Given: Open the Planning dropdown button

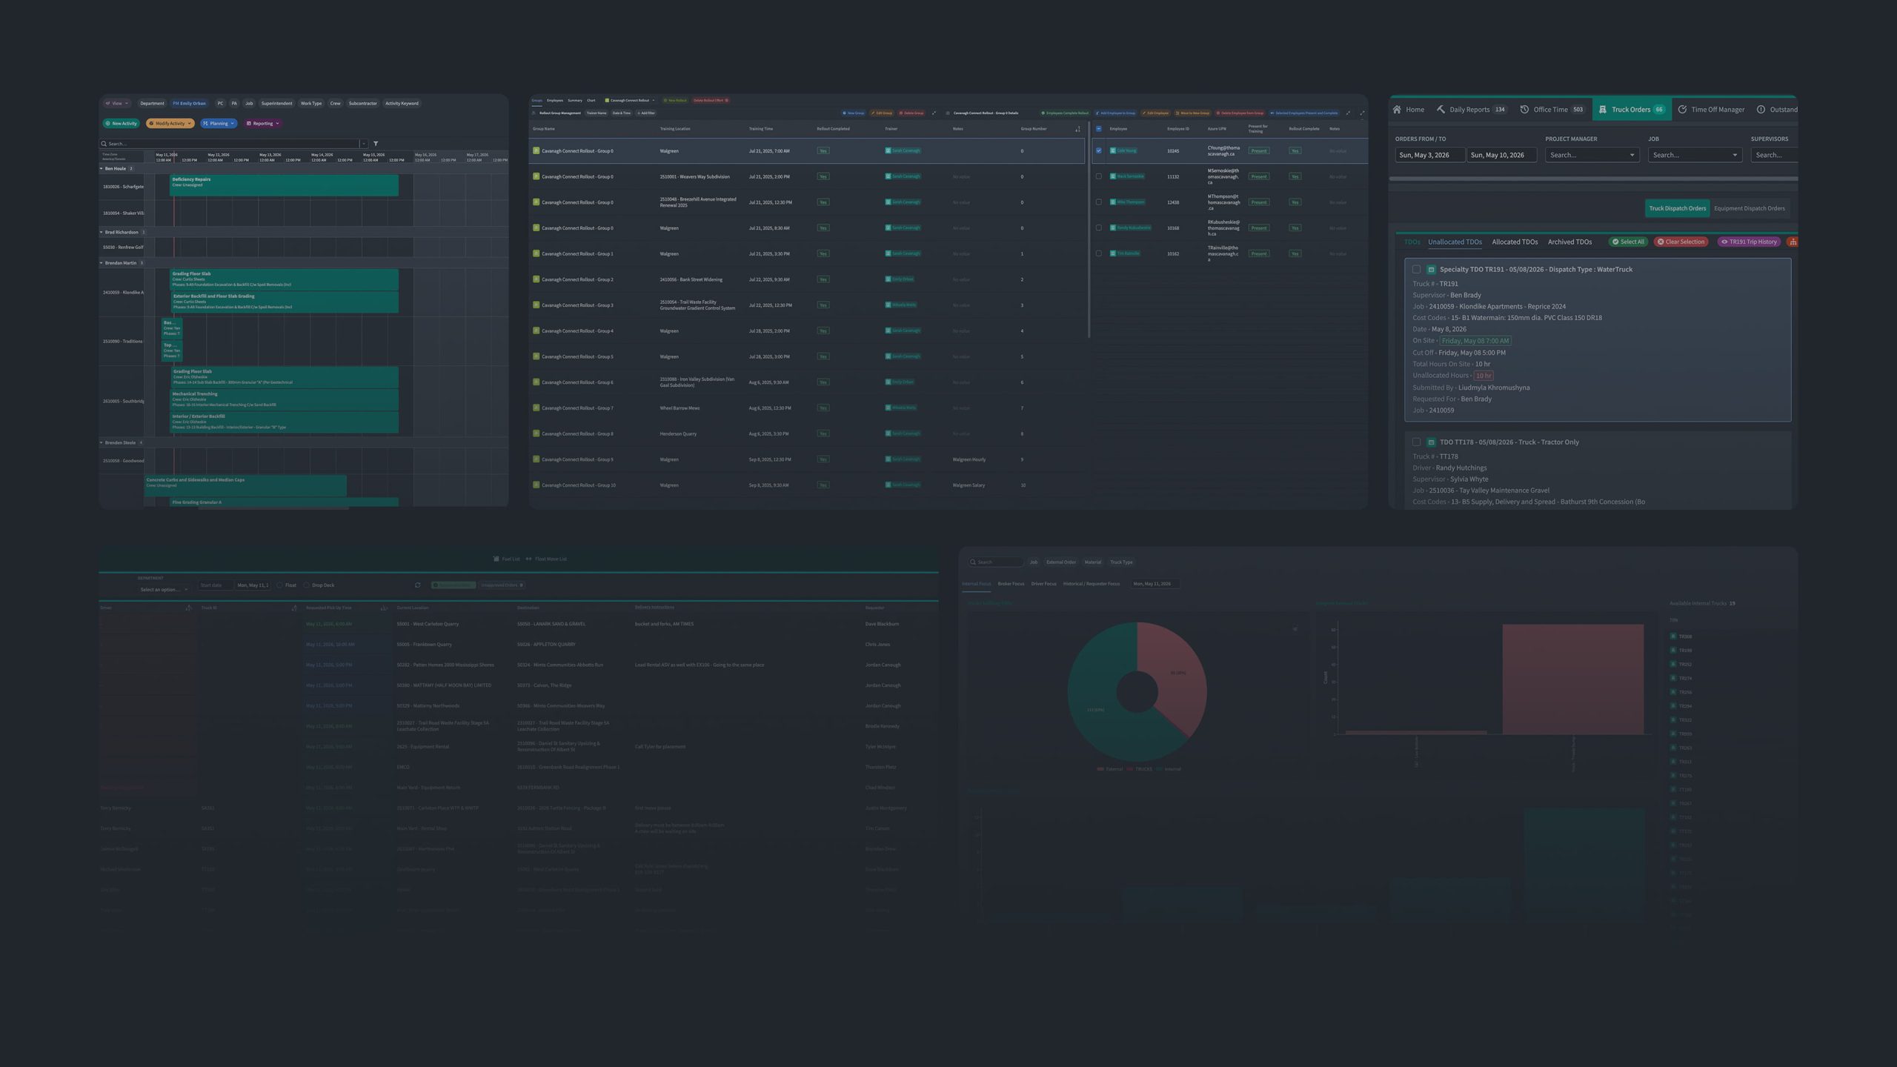Looking at the screenshot, I should pos(219,124).
